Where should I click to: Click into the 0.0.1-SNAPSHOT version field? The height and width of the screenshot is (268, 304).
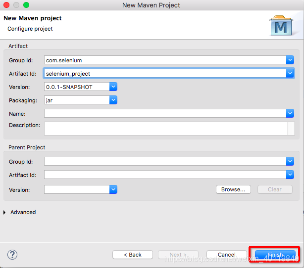click(x=77, y=87)
